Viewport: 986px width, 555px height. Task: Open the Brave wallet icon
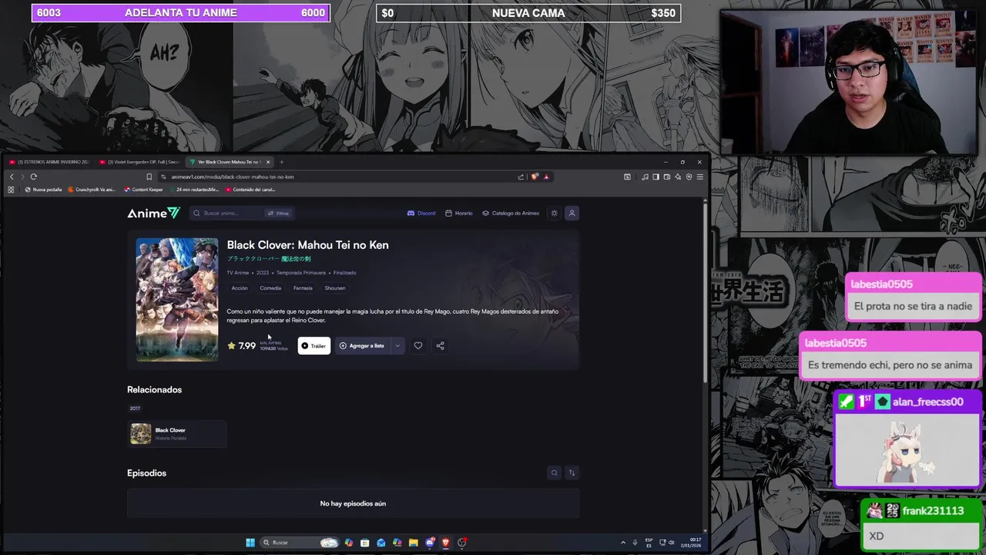click(667, 177)
